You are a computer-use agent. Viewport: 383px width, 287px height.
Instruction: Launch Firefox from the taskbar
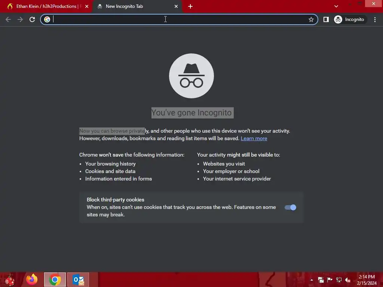[x=32, y=280]
